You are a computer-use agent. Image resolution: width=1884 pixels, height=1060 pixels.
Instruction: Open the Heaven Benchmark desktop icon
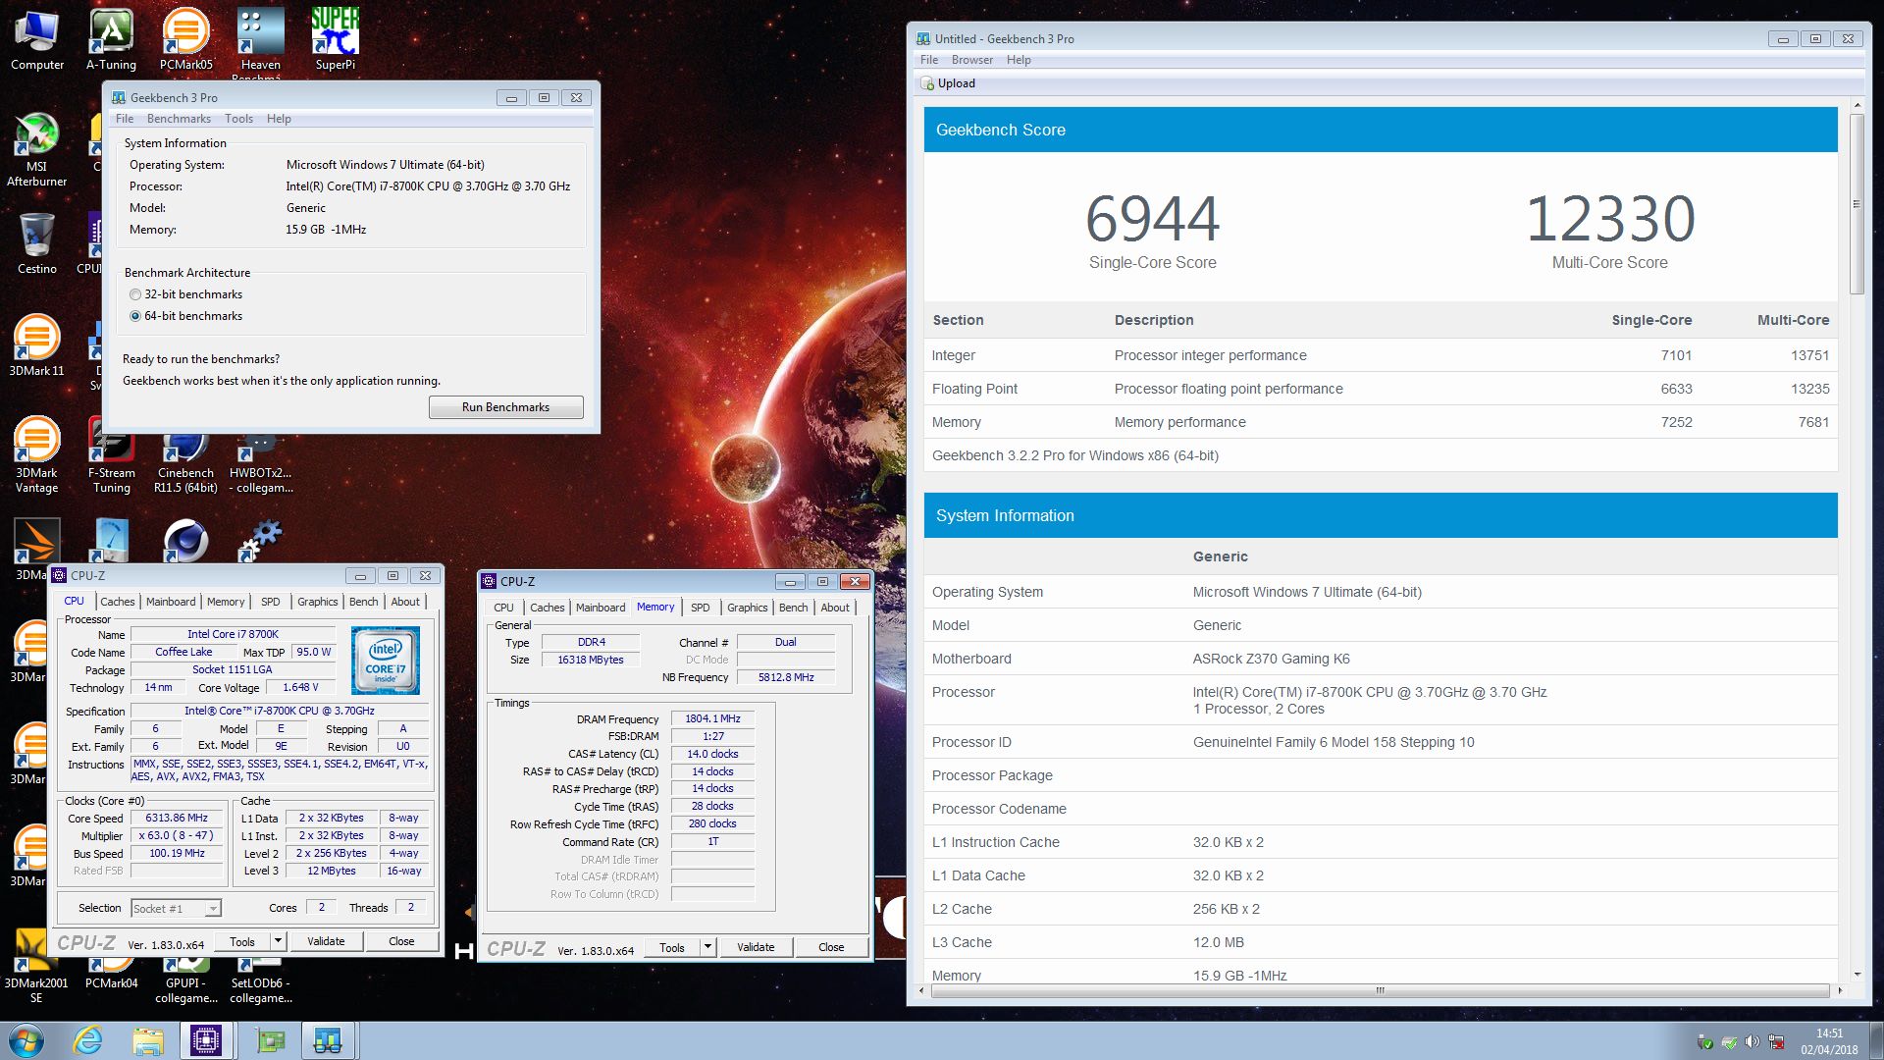(260, 41)
